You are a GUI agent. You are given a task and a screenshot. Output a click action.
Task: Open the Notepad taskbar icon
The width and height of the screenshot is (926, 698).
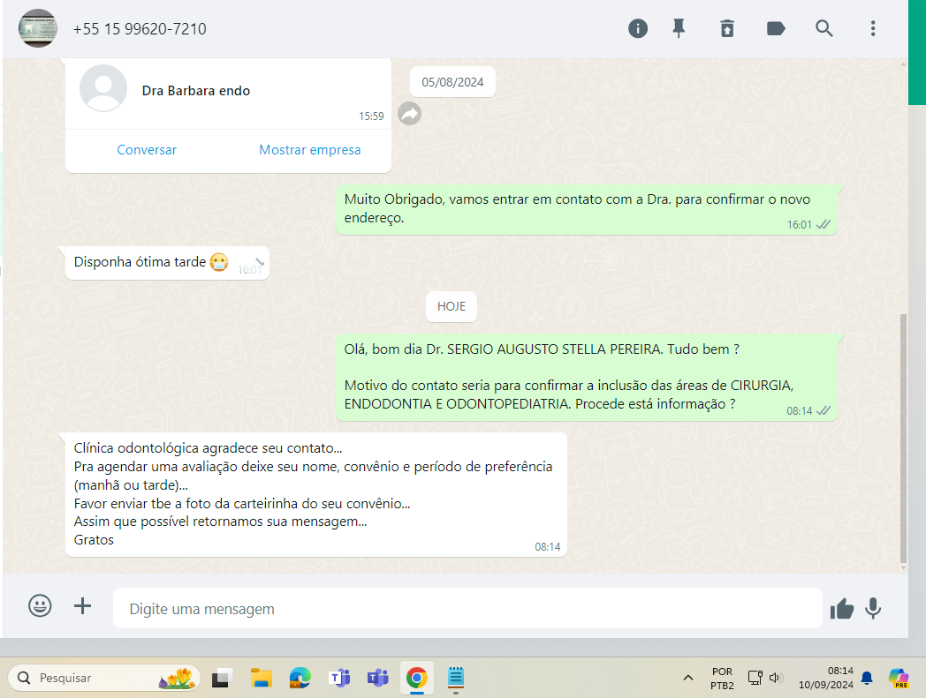(456, 678)
